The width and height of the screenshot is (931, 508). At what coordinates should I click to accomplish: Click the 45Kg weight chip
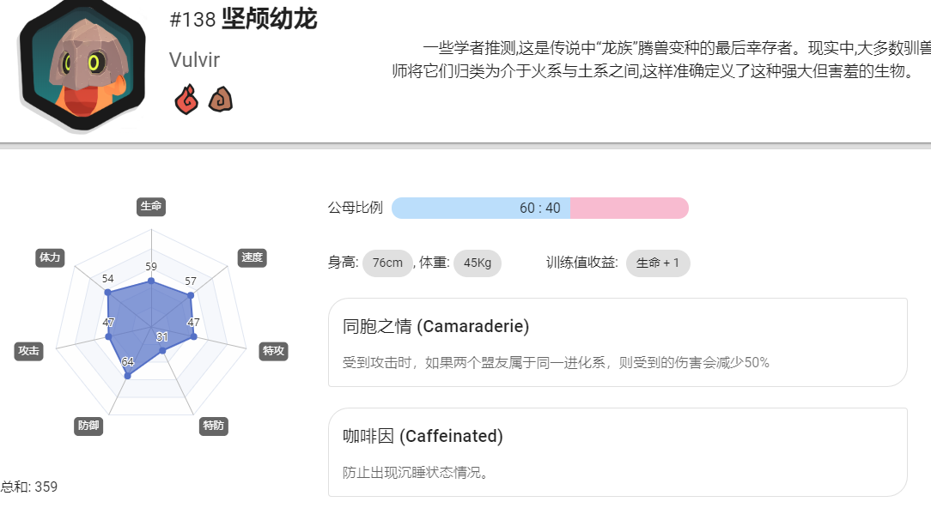point(478,263)
